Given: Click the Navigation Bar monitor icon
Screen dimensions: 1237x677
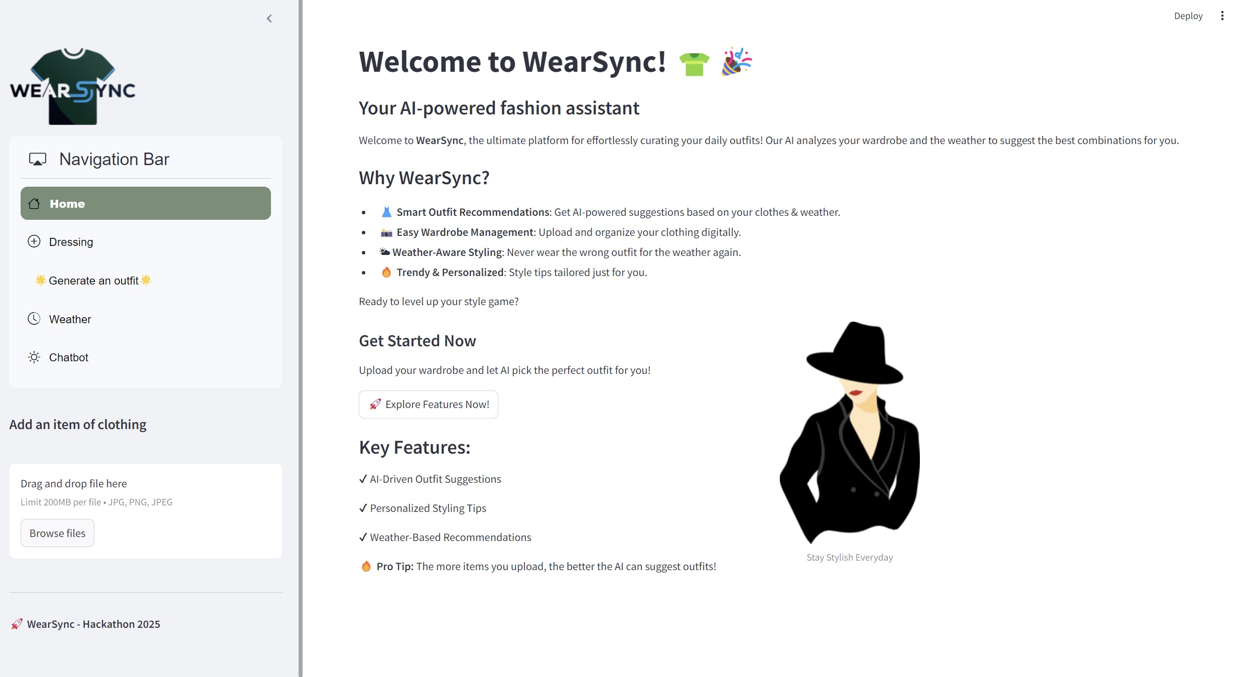Looking at the screenshot, I should [38, 159].
